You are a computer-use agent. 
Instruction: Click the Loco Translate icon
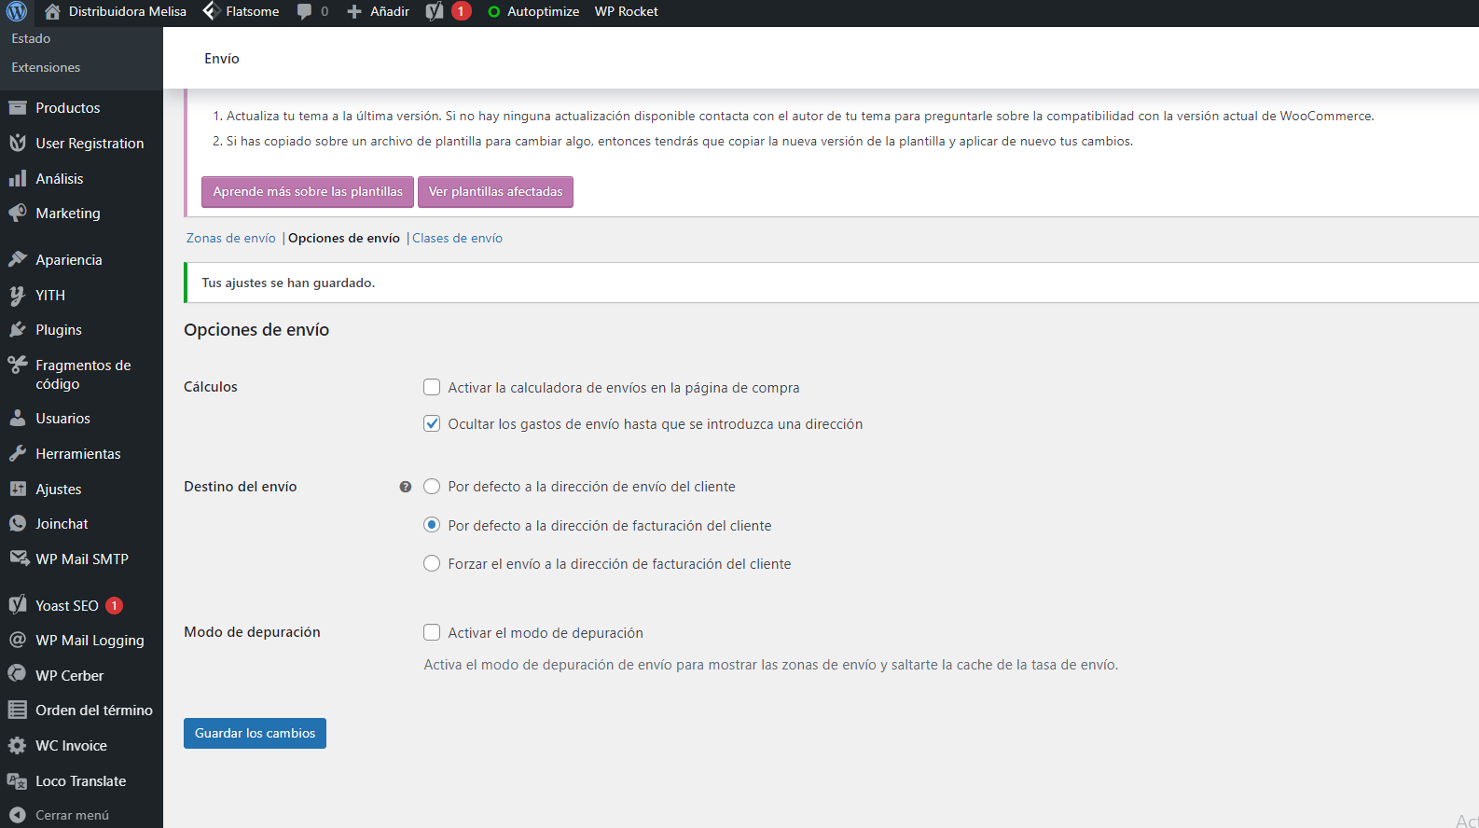(18, 781)
